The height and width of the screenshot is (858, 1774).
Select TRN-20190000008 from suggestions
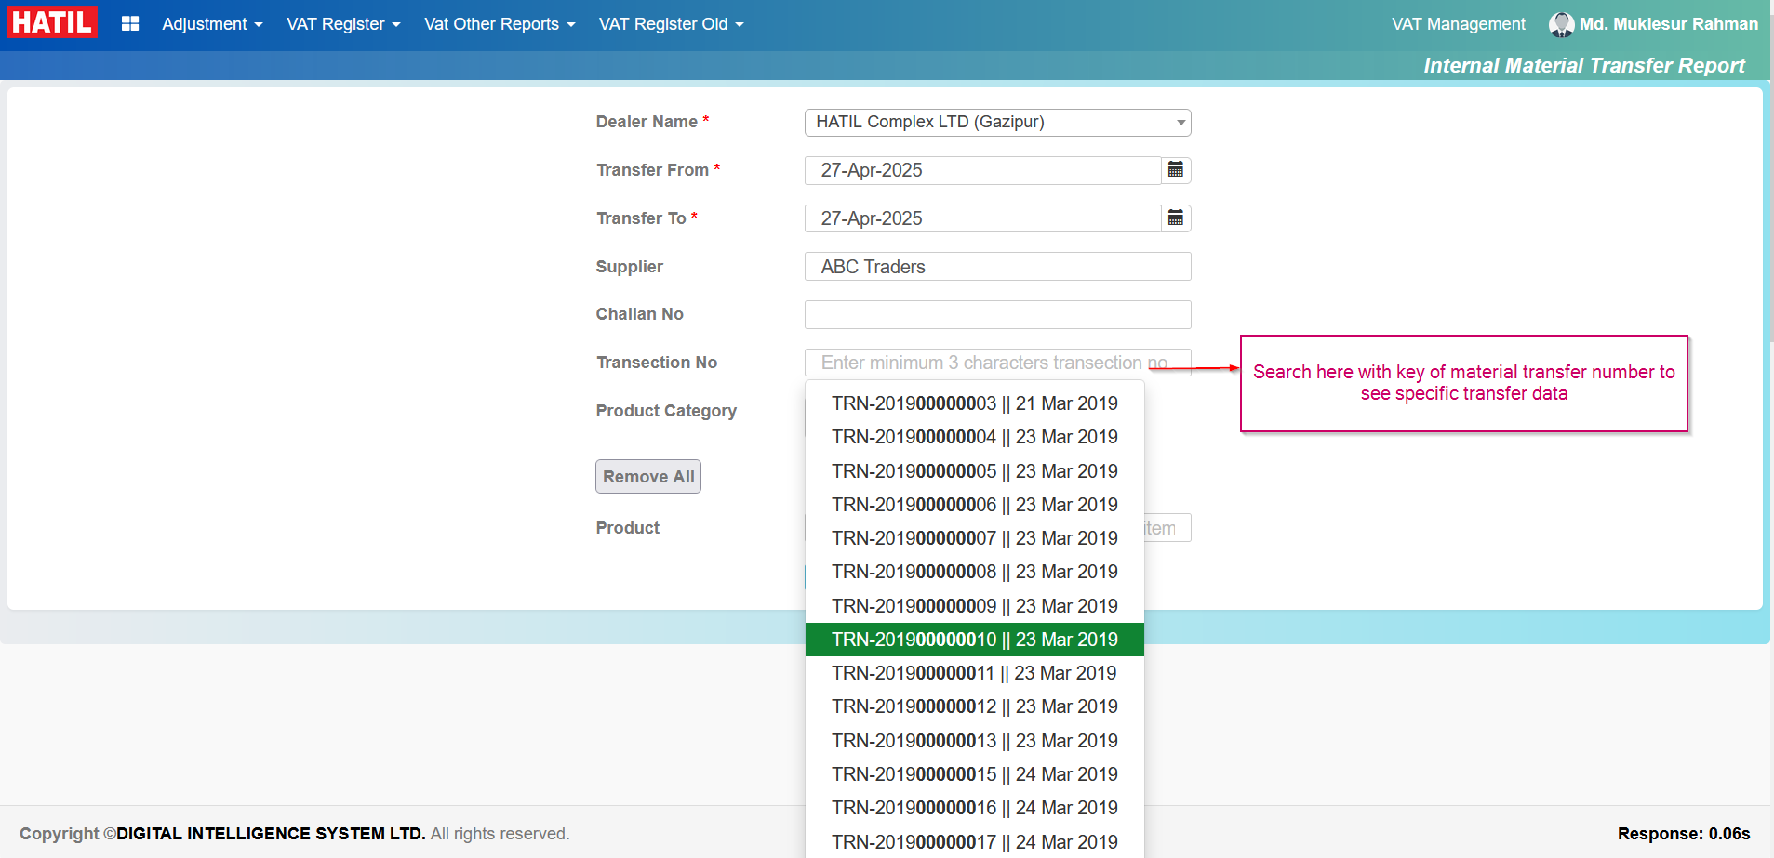click(974, 572)
